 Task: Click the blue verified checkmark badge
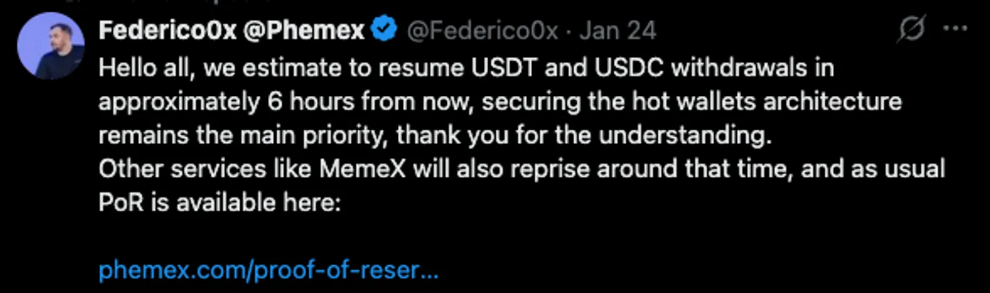pos(384,30)
